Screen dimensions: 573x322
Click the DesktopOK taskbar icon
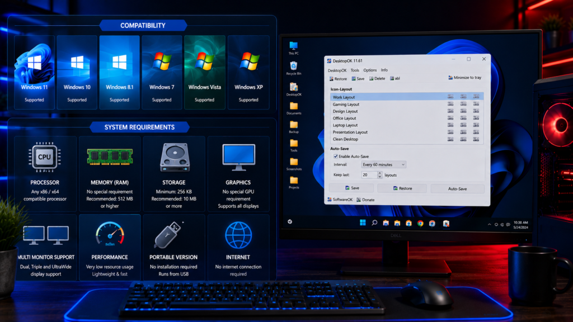click(446, 224)
